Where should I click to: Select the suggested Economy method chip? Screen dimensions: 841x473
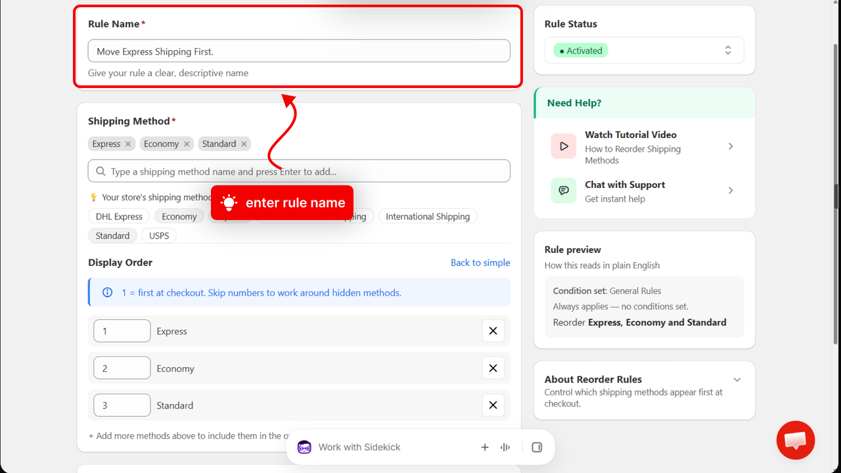point(179,216)
